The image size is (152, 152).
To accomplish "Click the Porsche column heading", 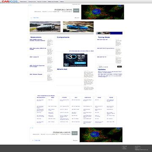I will (x=64, y=98).
